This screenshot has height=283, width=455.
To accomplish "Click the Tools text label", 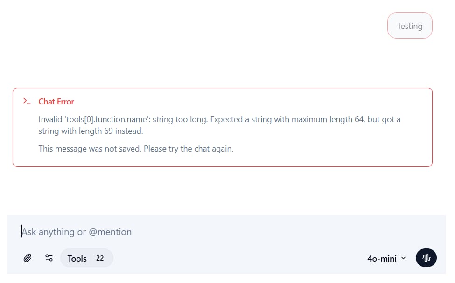I will (x=77, y=258).
